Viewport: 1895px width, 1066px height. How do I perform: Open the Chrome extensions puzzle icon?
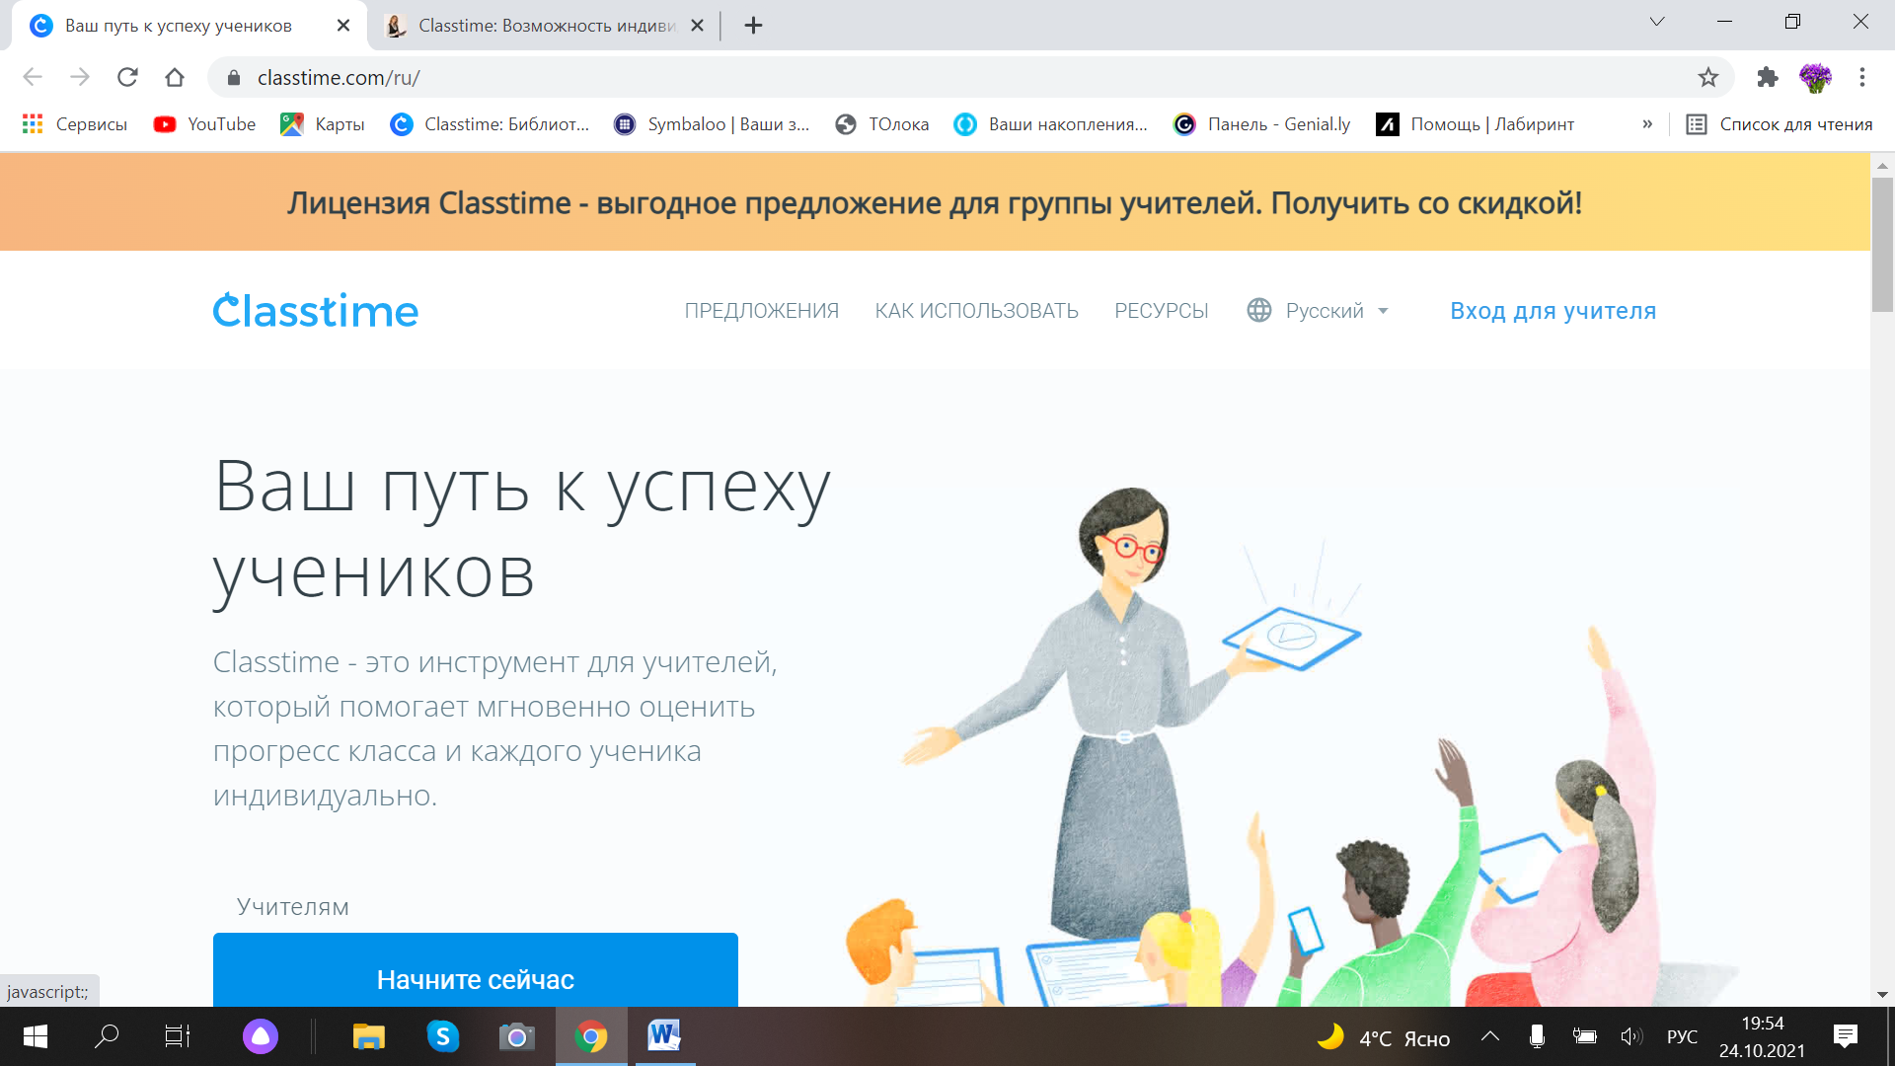point(1768,77)
